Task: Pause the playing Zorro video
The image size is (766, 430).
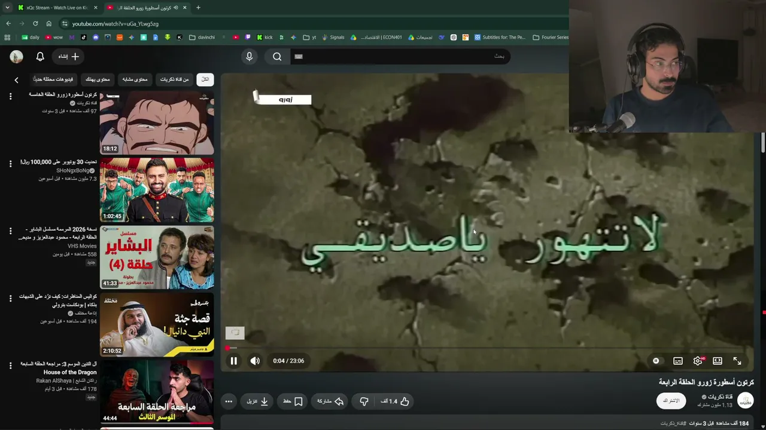Action: tap(233, 361)
